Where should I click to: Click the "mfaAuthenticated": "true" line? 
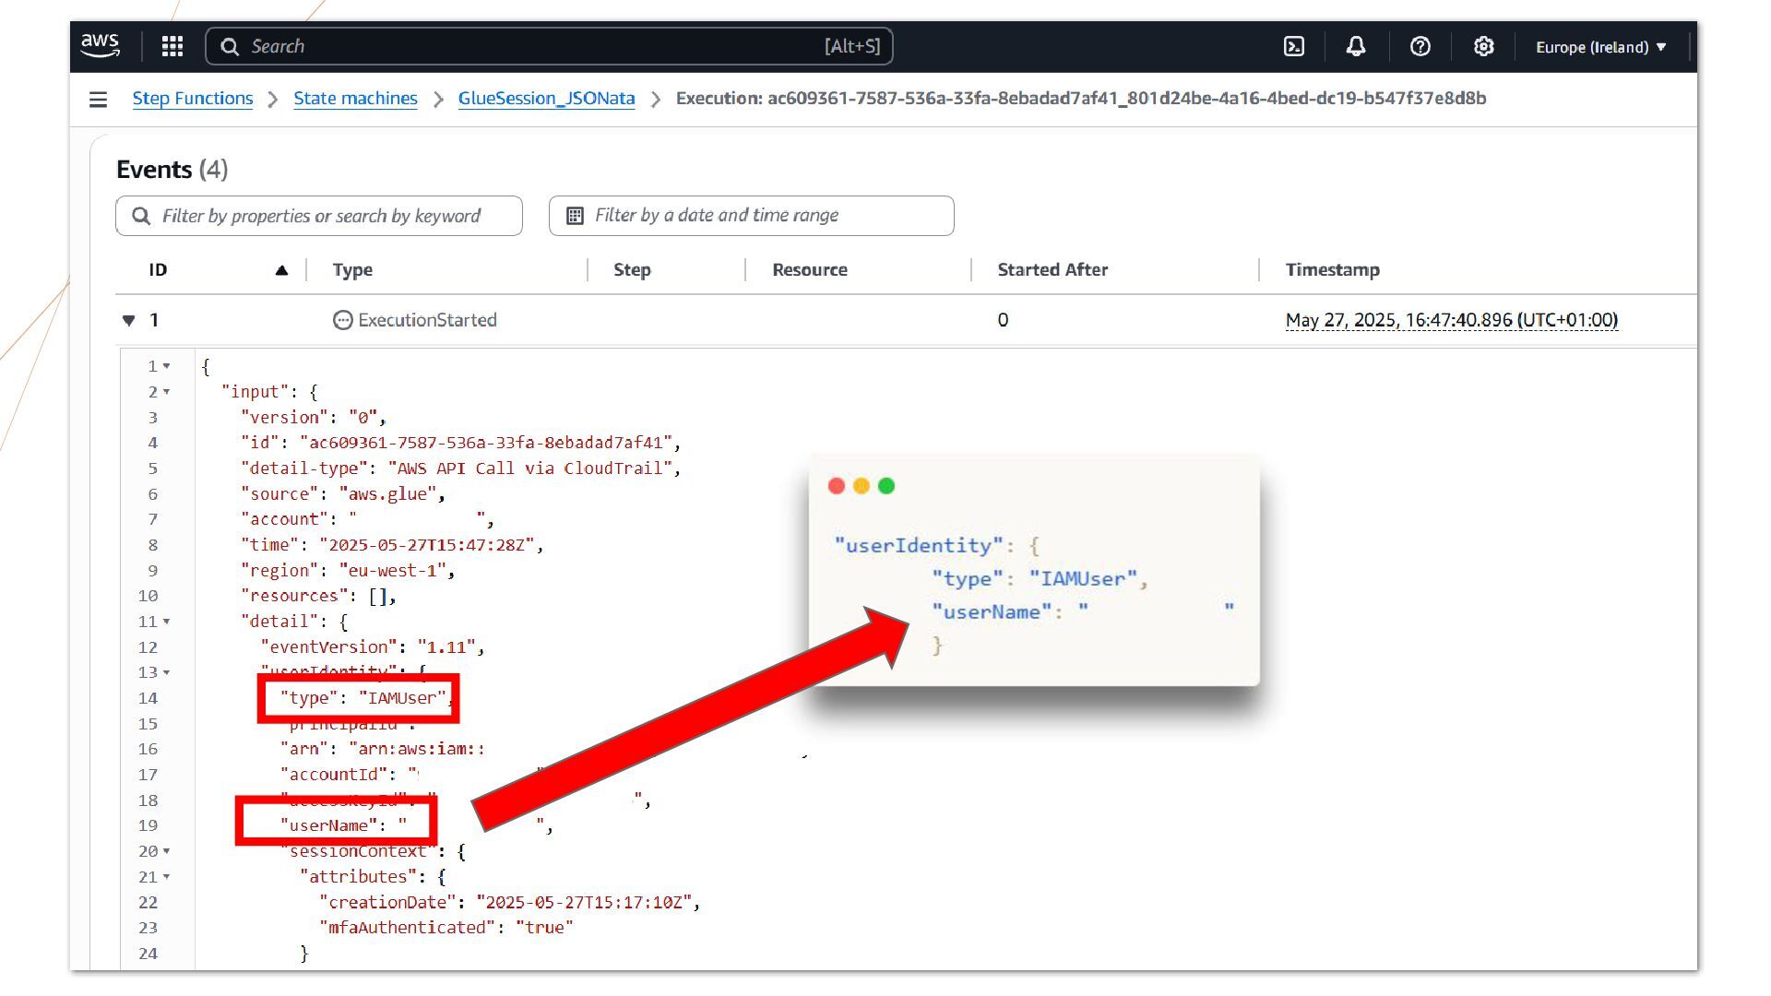pos(446,928)
